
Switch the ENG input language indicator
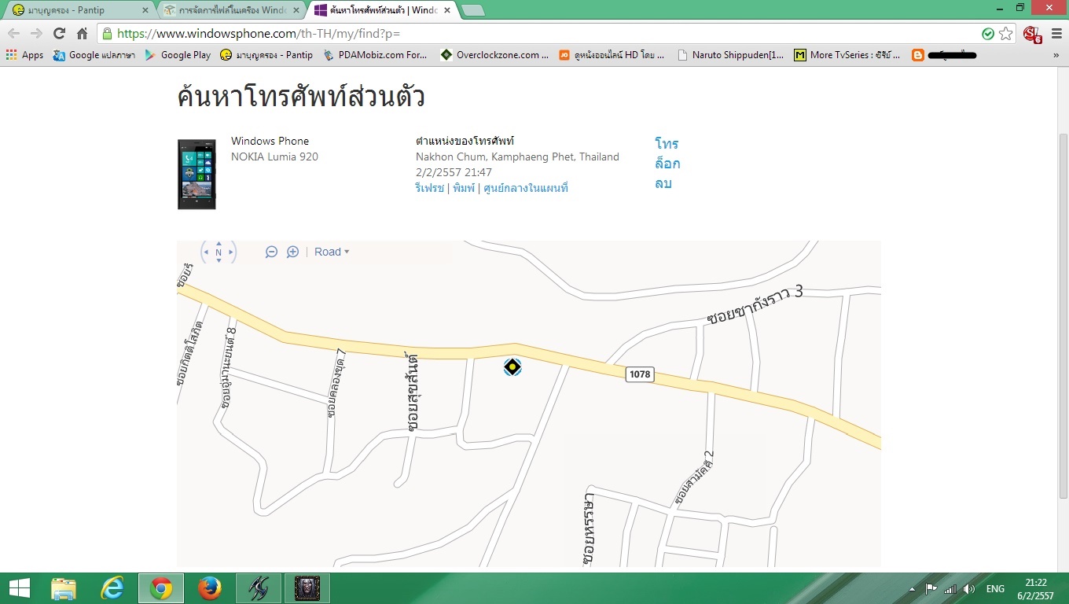995,589
